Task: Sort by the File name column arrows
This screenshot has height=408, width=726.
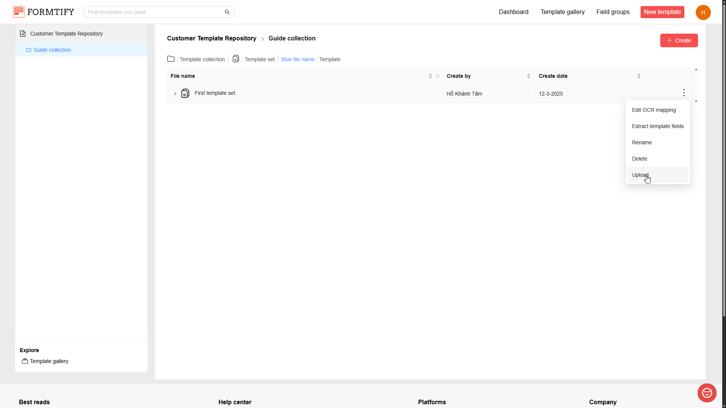Action: tap(430, 76)
